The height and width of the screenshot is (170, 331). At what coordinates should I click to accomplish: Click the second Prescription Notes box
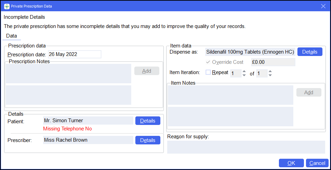pos(68,95)
